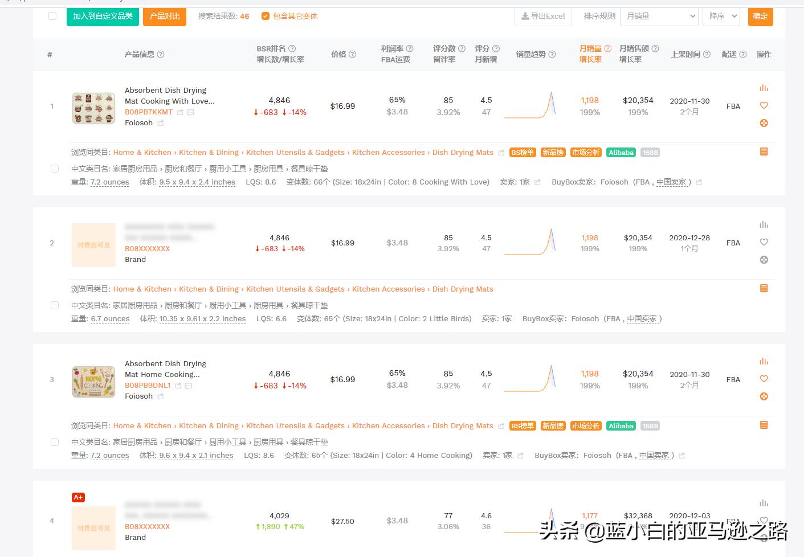Open the external link icon beside B08PB9DNL1
Image resolution: width=804 pixels, height=557 pixels.
click(178, 386)
